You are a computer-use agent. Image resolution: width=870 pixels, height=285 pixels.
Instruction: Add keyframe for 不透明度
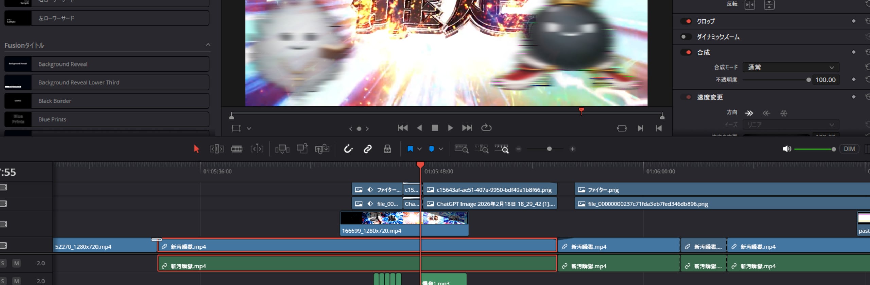tap(854, 79)
